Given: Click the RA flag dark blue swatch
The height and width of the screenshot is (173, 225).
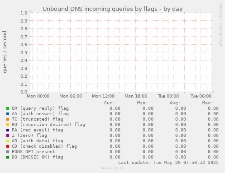Looking at the screenshot, I should coord(8,130).
